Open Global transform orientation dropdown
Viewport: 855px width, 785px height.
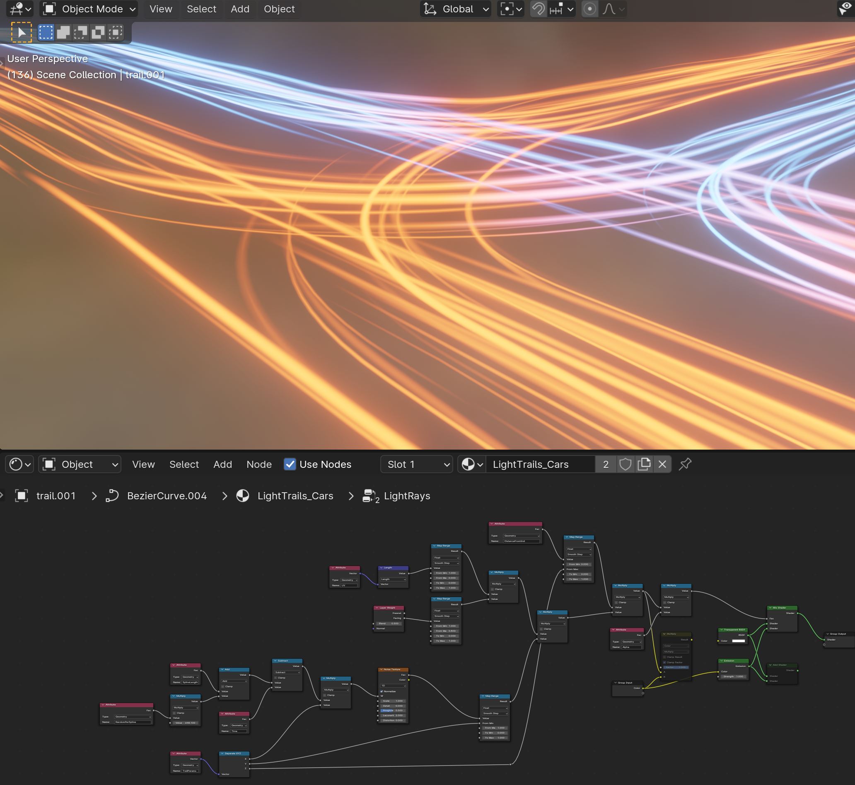(x=456, y=9)
